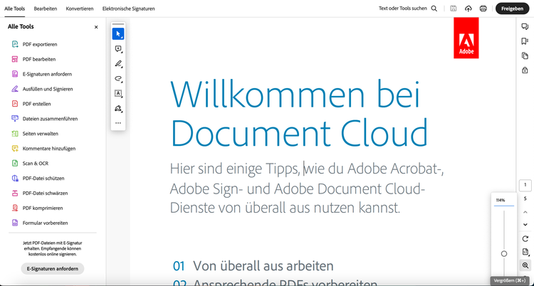Click the cloud upload icon
This screenshot has height=286, width=534.
click(468, 9)
